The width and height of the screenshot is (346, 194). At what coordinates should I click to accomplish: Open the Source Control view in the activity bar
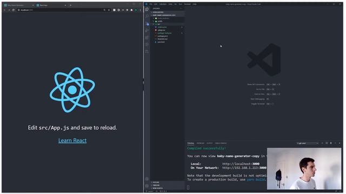pos(147,24)
